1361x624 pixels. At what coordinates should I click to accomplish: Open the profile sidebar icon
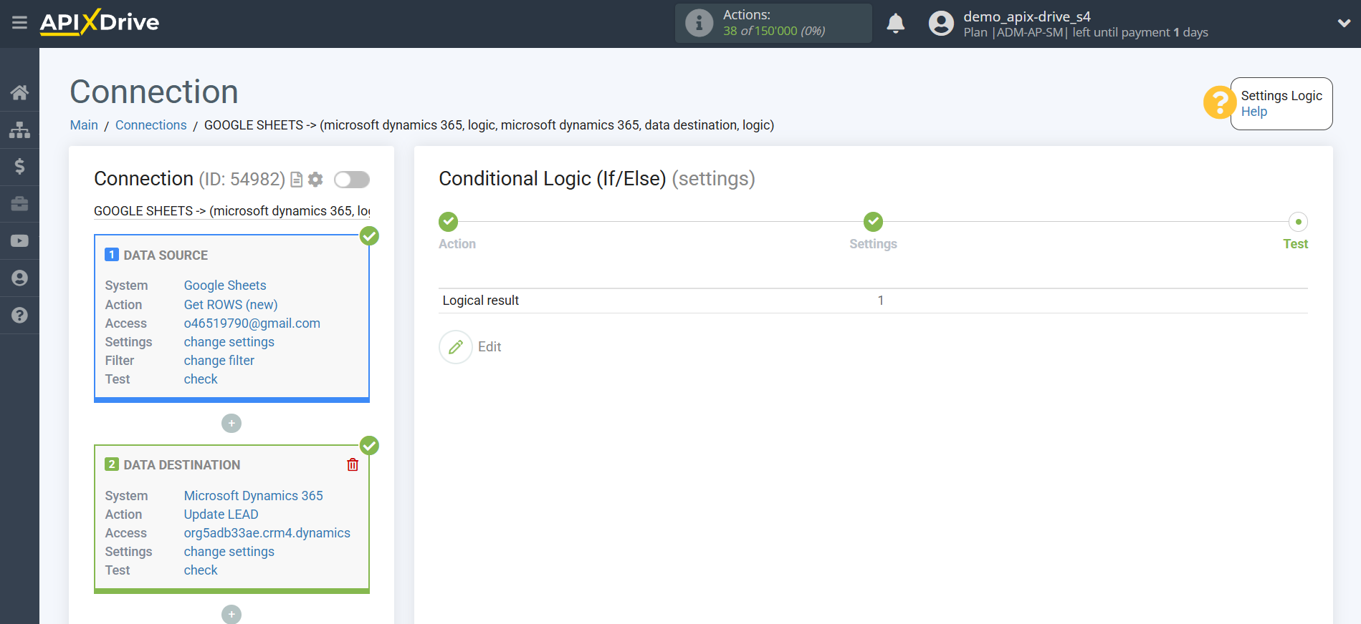[19, 278]
